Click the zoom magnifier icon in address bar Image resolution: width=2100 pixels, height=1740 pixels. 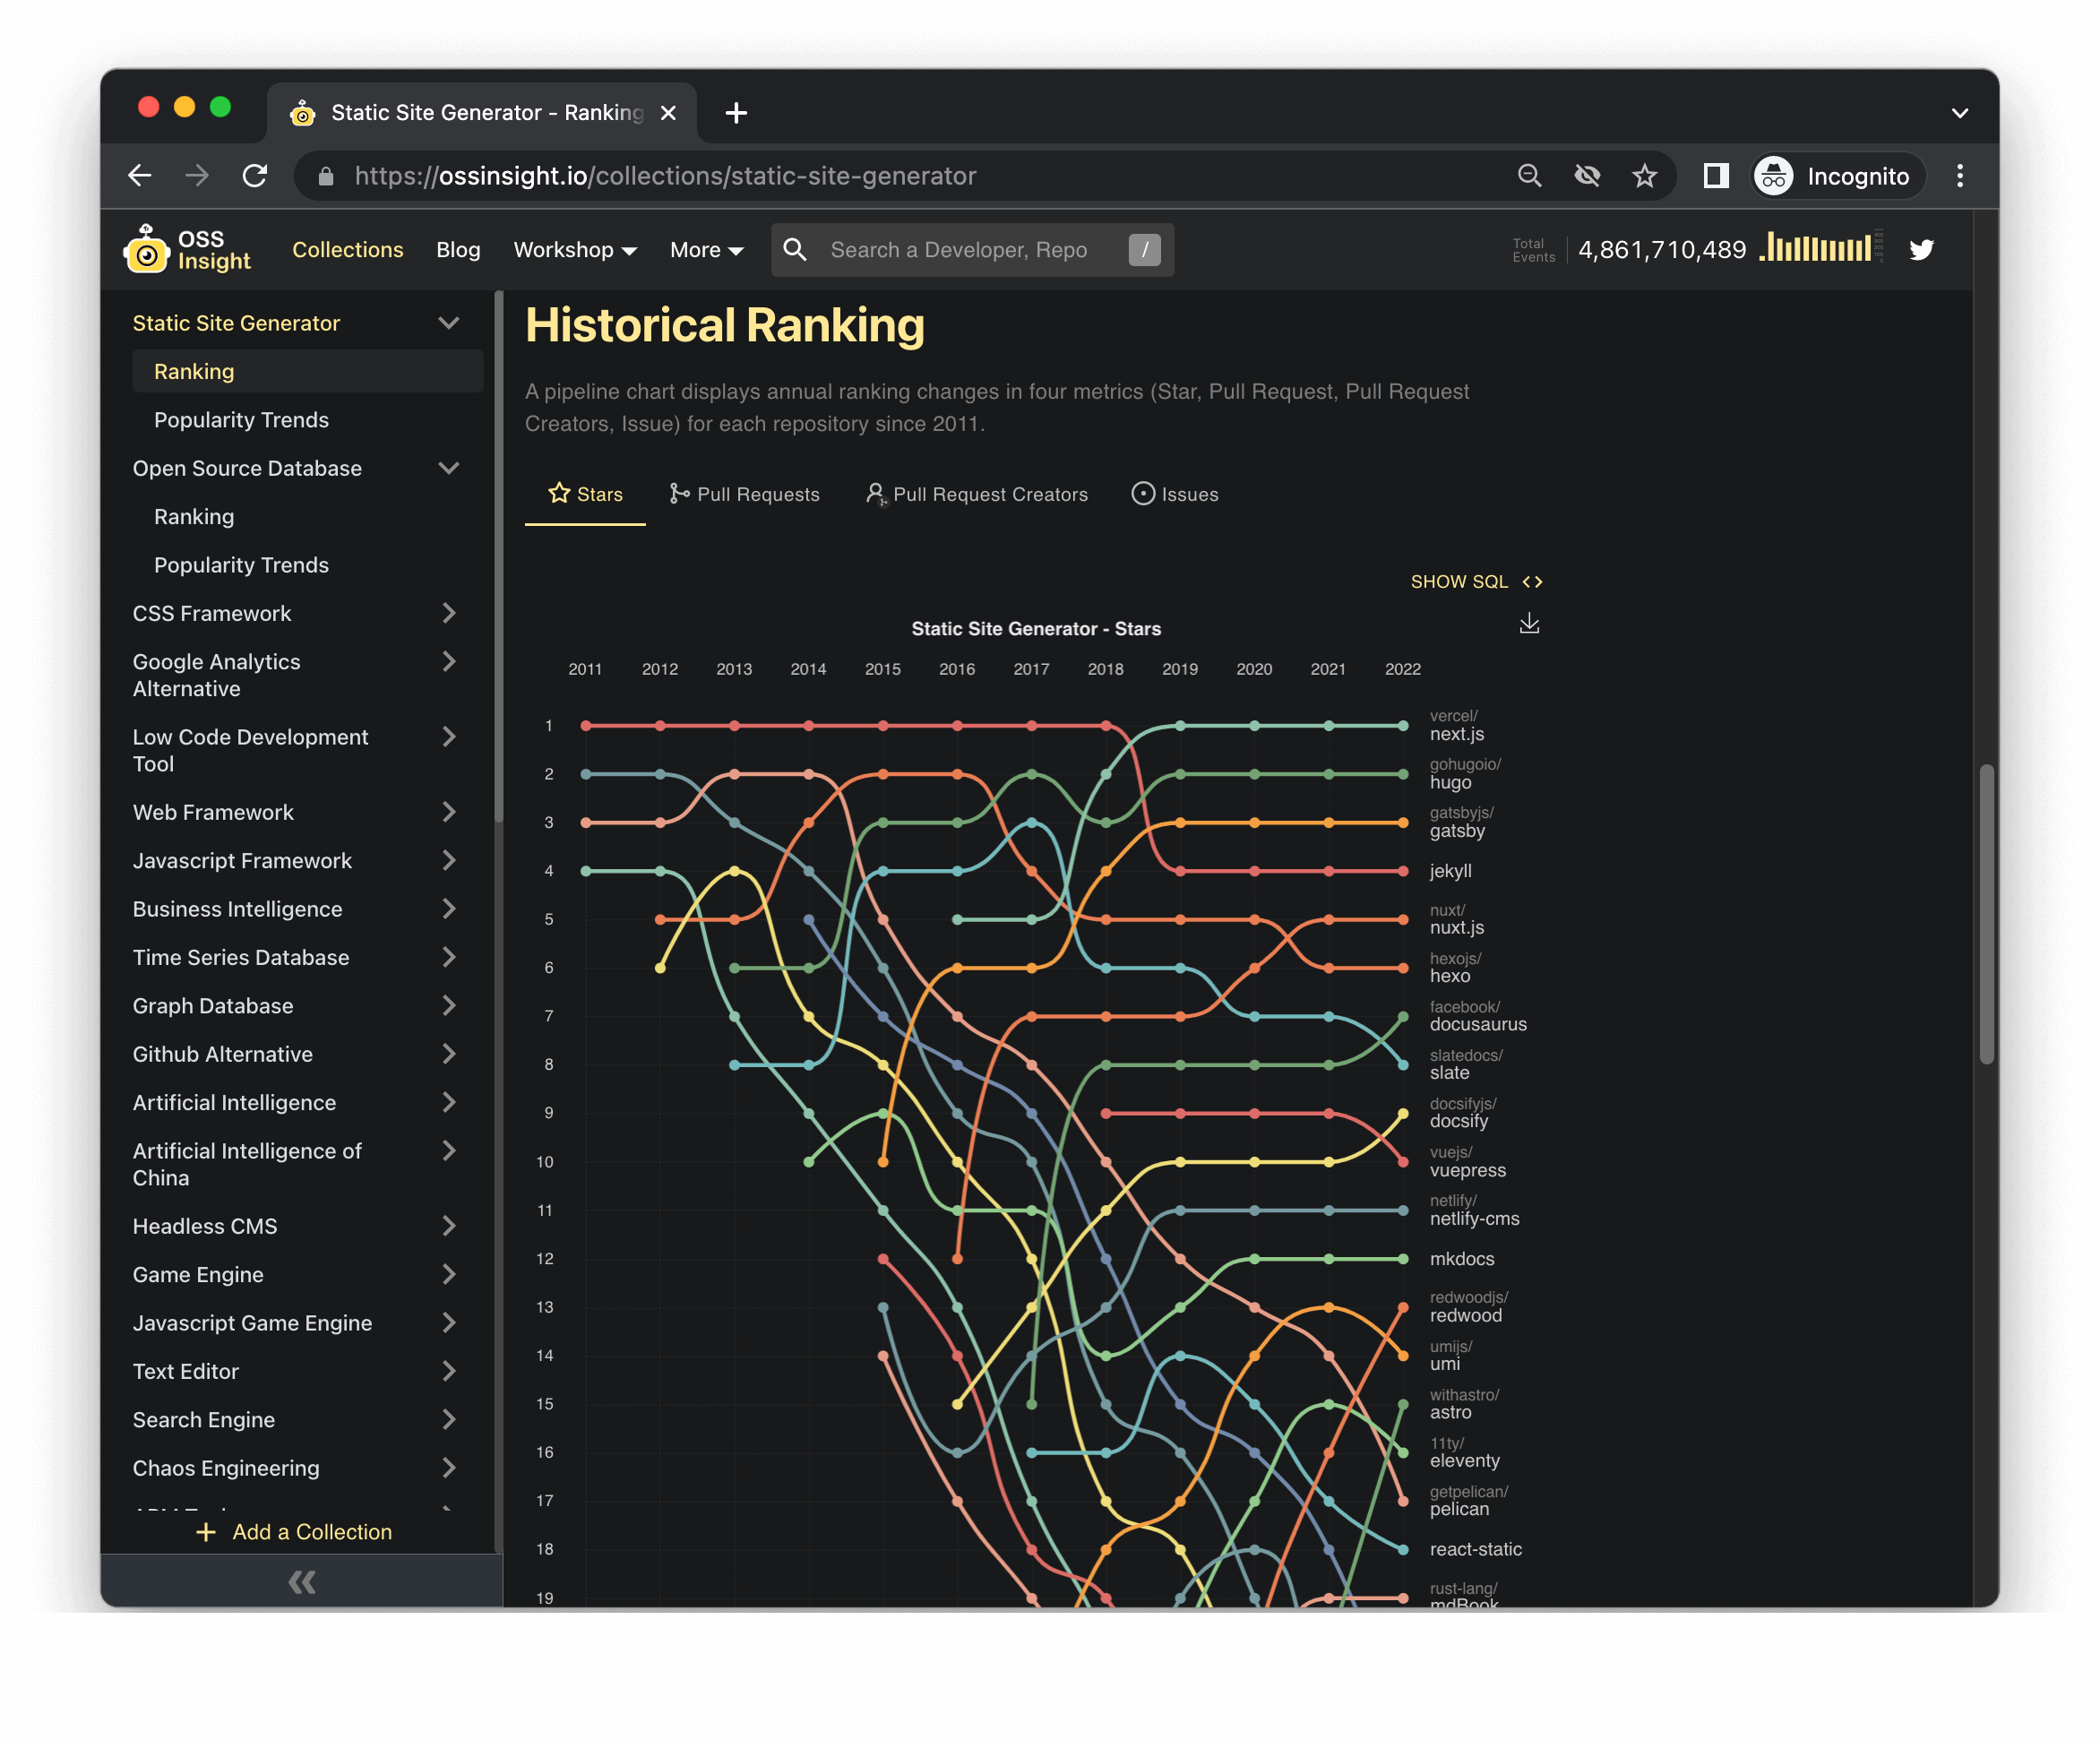(x=1529, y=176)
